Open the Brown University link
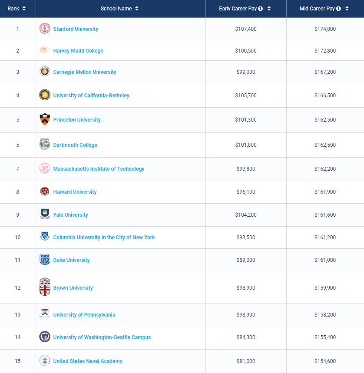 (73, 288)
